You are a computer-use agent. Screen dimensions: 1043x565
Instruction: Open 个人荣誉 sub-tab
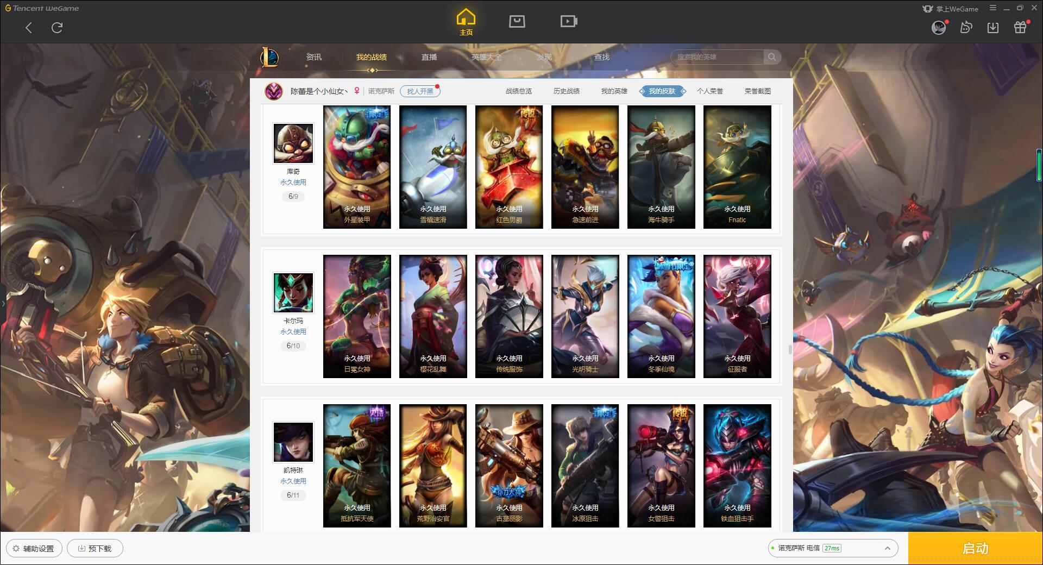pyautogui.click(x=710, y=91)
